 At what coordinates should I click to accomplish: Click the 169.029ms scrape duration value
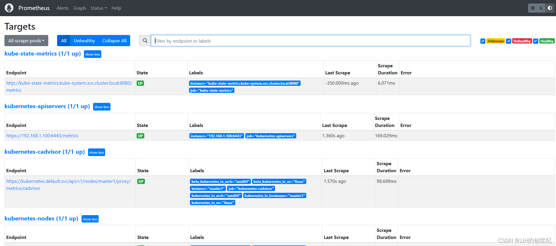(386, 135)
